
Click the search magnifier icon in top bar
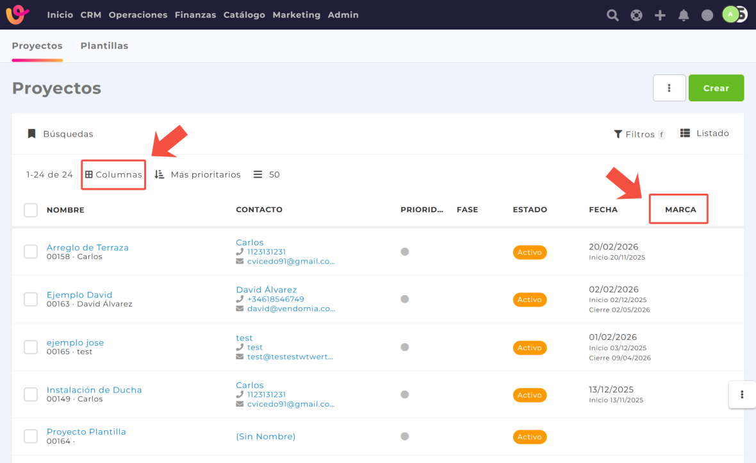coord(612,15)
